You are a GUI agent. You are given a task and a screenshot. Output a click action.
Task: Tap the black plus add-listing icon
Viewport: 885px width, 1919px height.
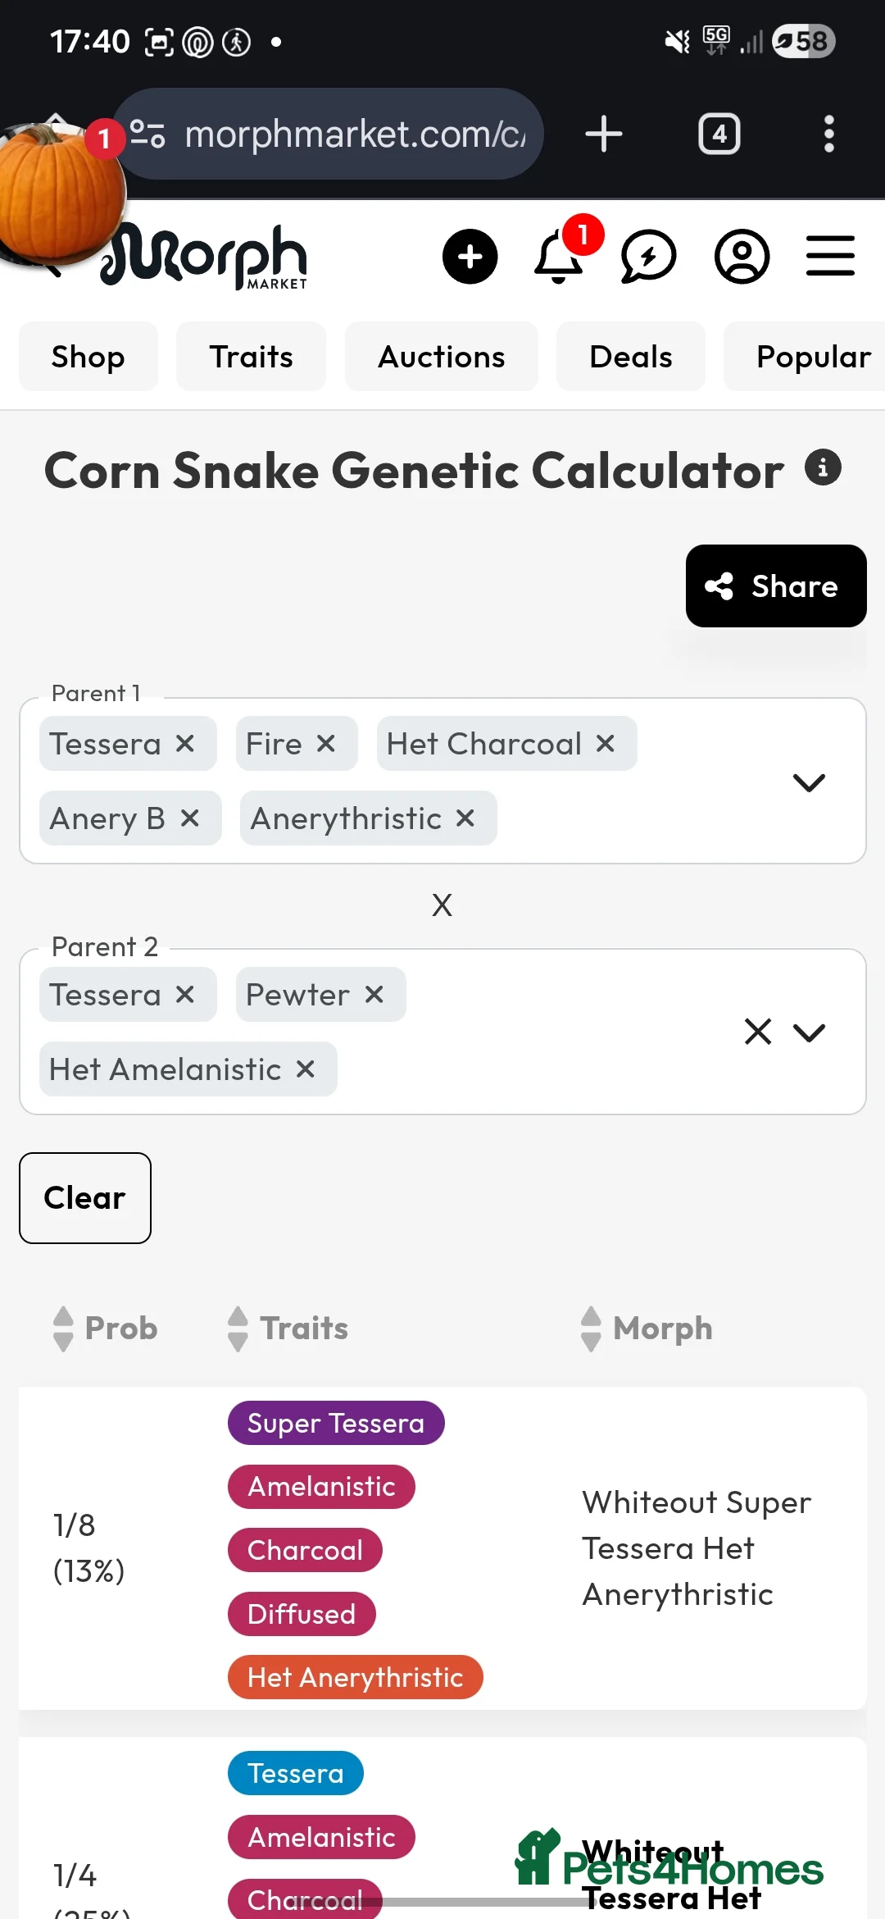tap(470, 257)
